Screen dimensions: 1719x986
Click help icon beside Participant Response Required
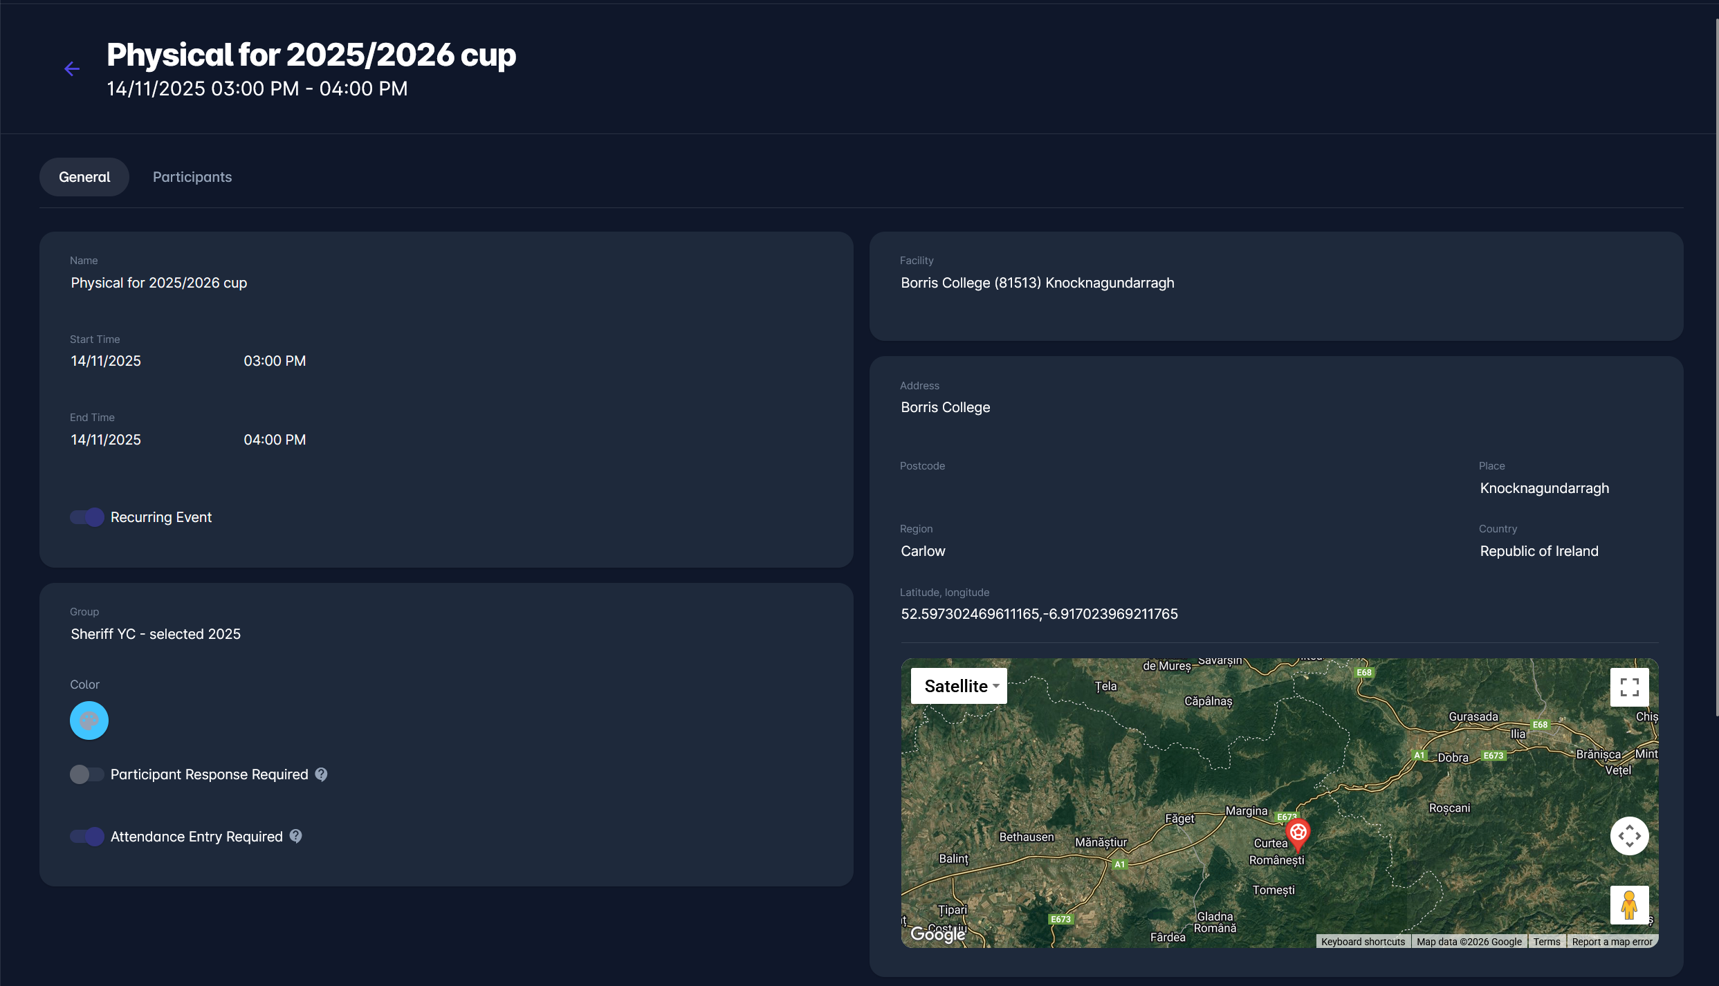pyautogui.click(x=321, y=774)
